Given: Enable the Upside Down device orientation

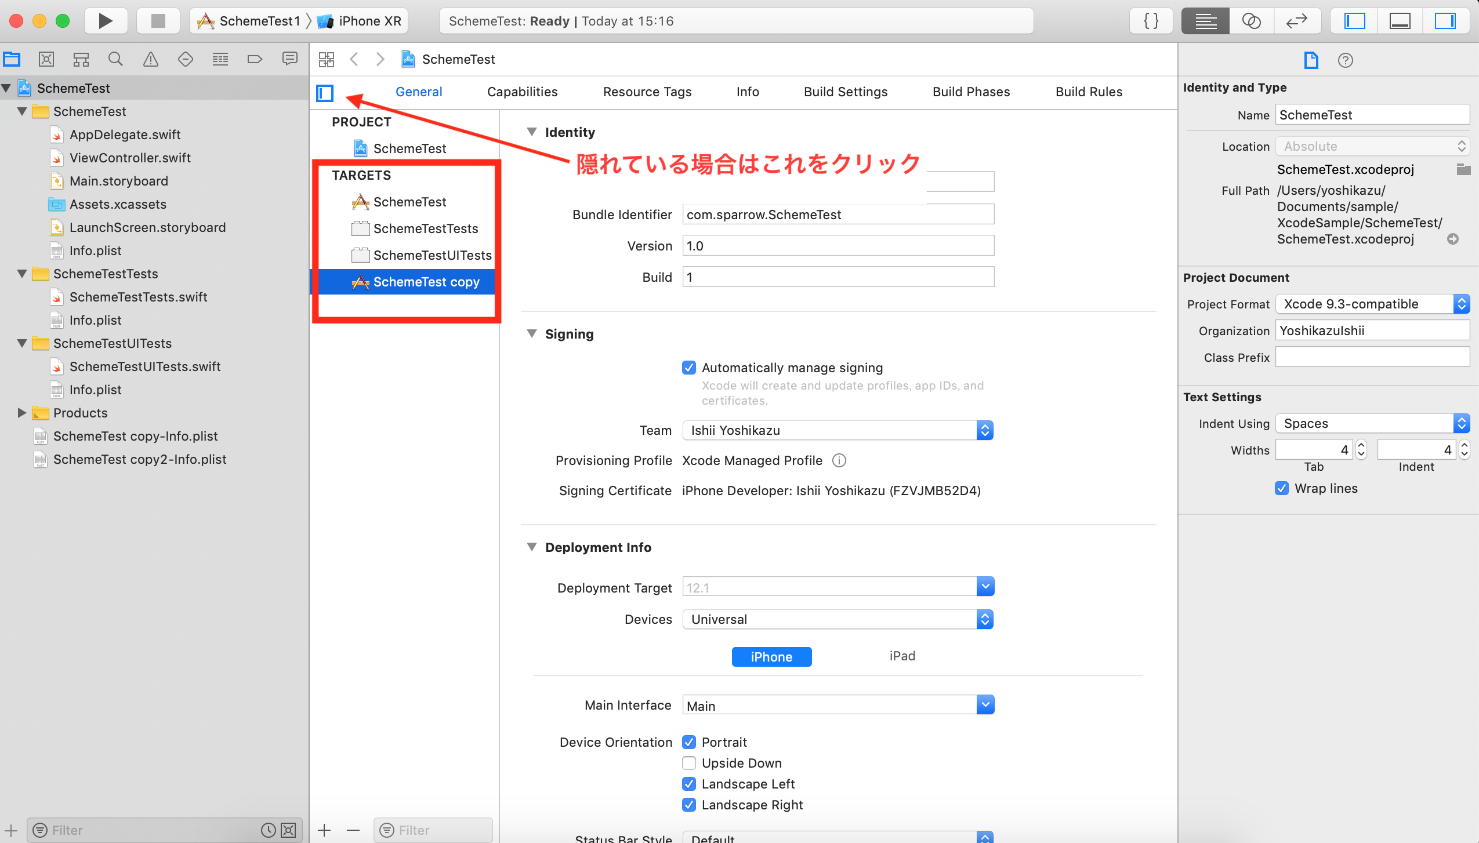Looking at the screenshot, I should (688, 763).
